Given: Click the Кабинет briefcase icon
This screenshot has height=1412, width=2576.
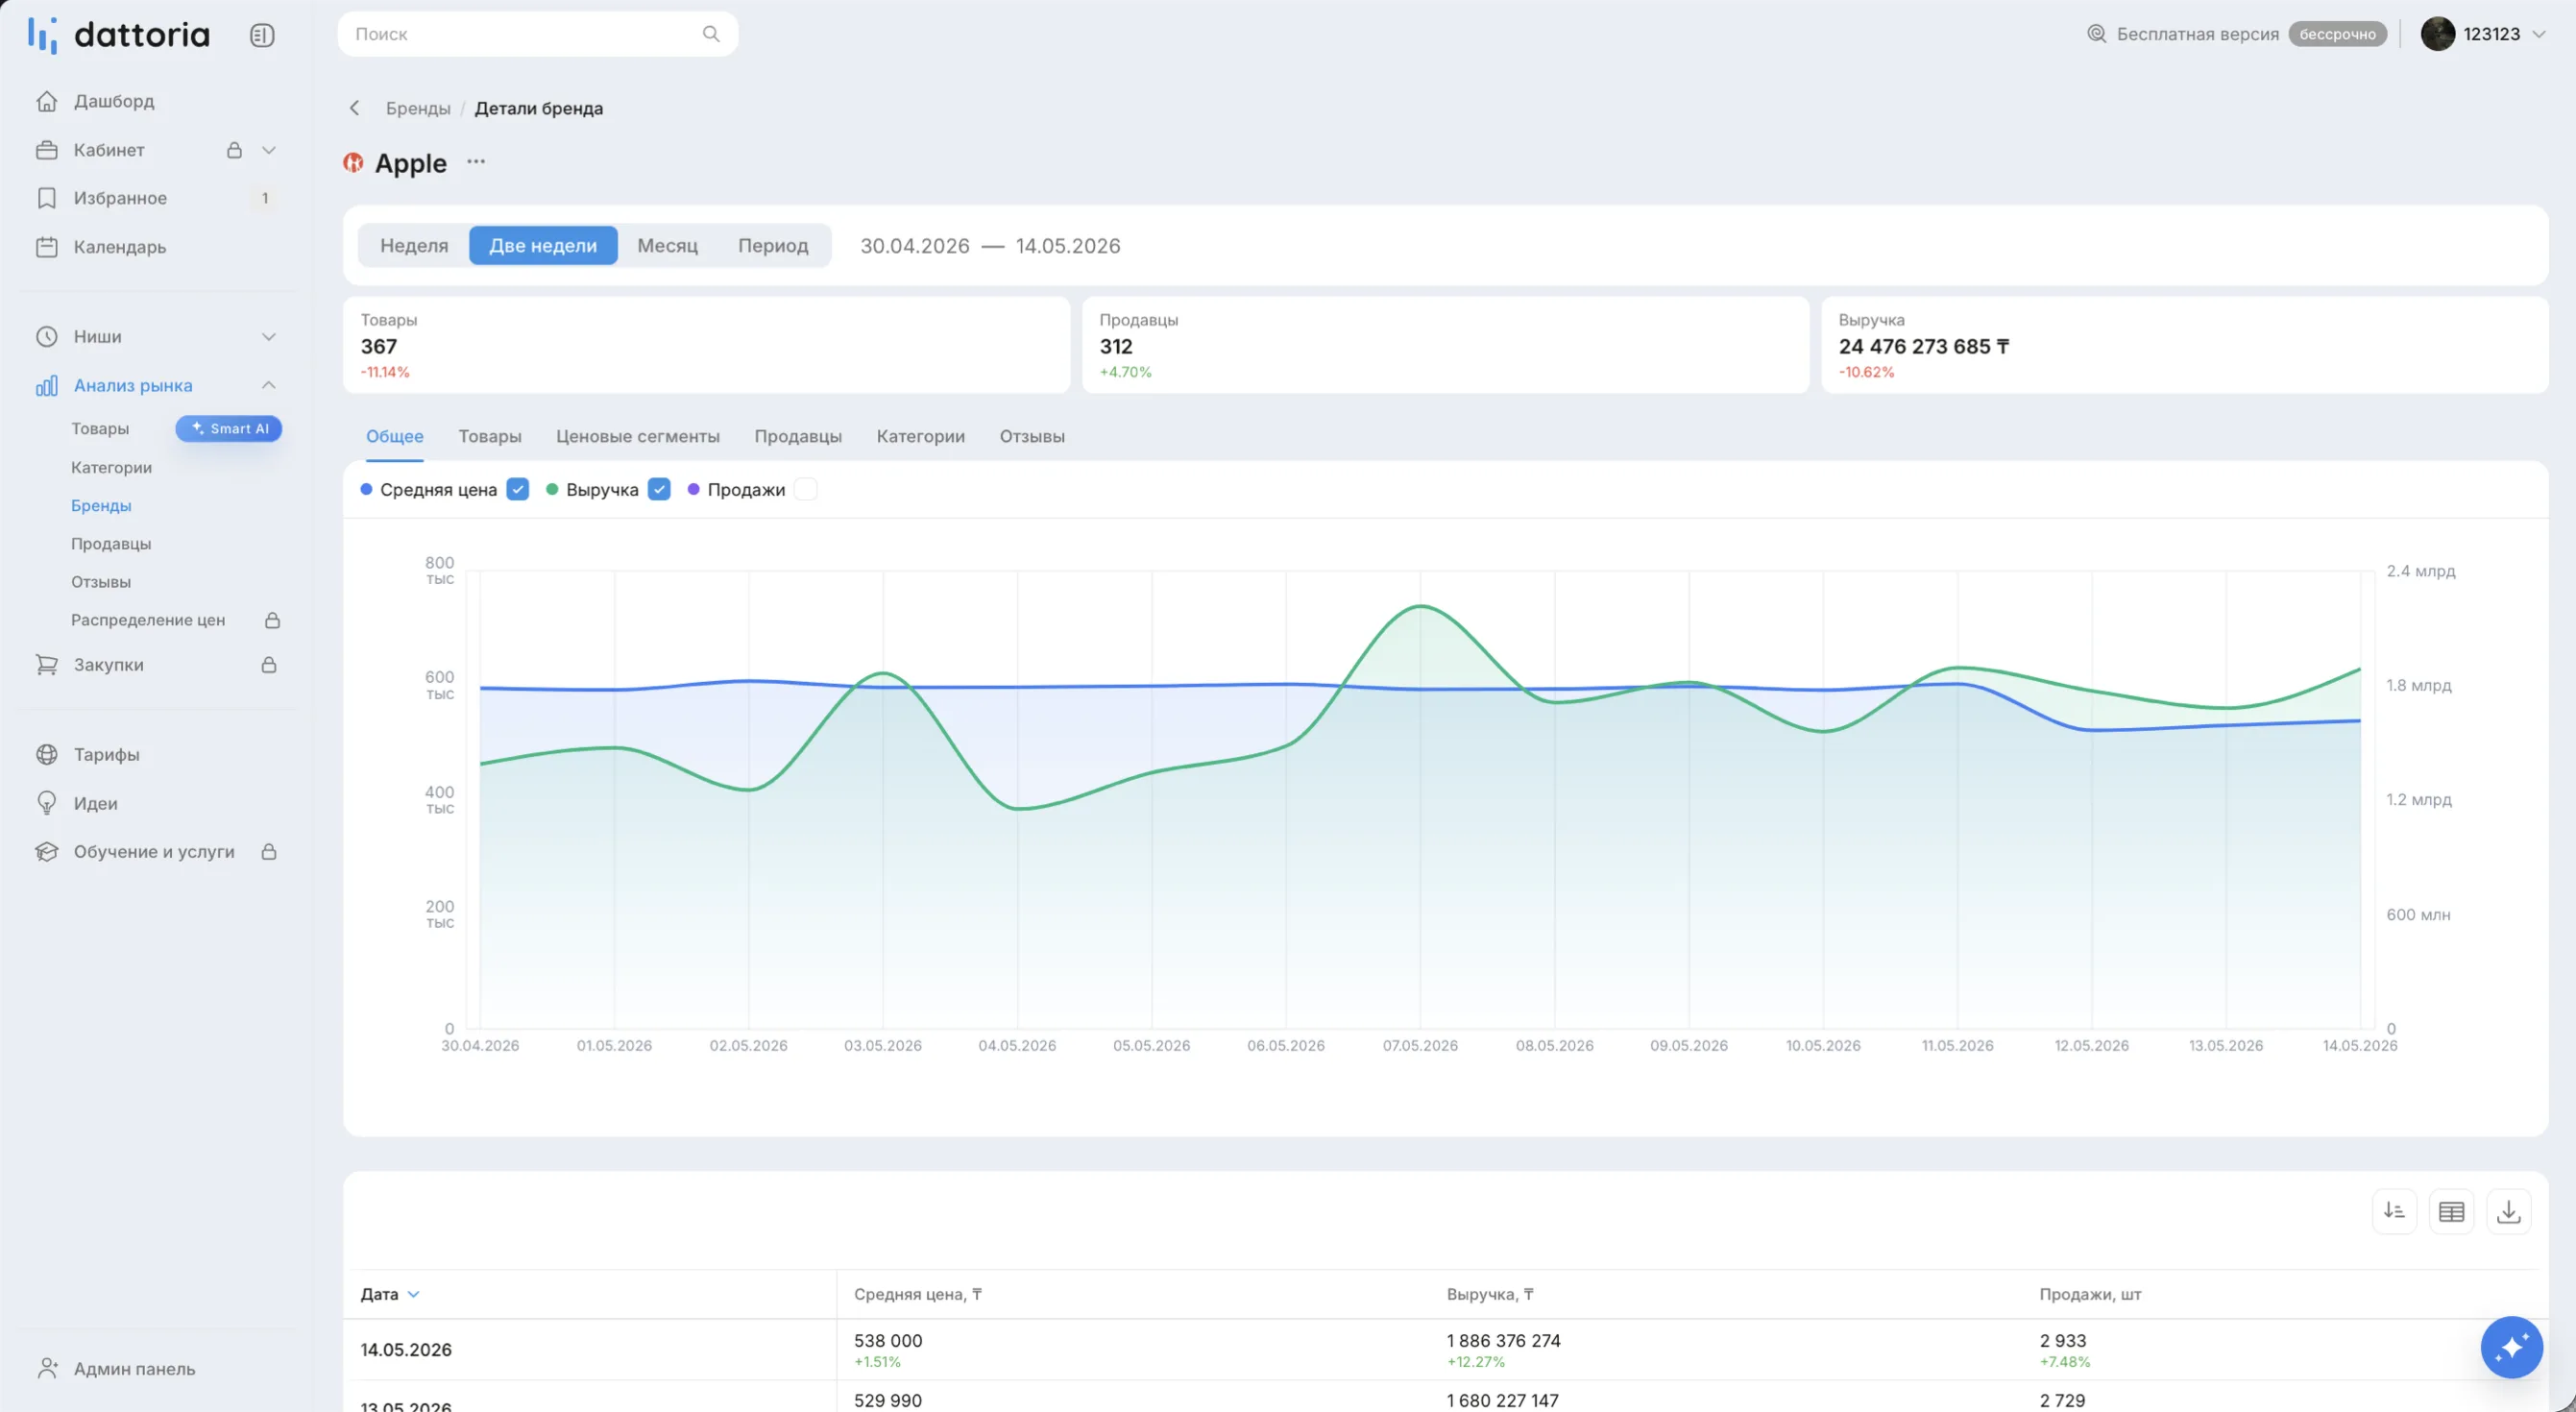Looking at the screenshot, I should 47,150.
